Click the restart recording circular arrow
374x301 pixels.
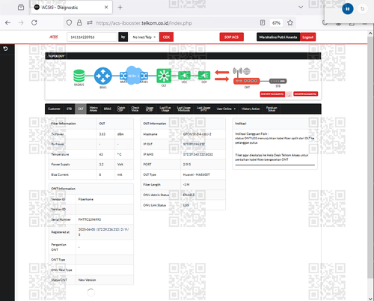point(363,9)
